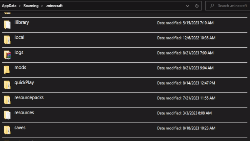
Task: Click the llibrary folder icon
Action: point(7,25)
